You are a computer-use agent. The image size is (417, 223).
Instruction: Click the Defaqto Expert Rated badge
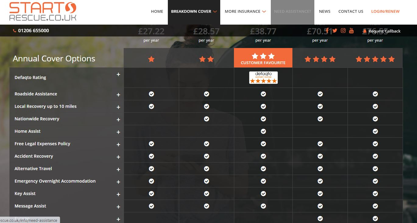pos(263,77)
